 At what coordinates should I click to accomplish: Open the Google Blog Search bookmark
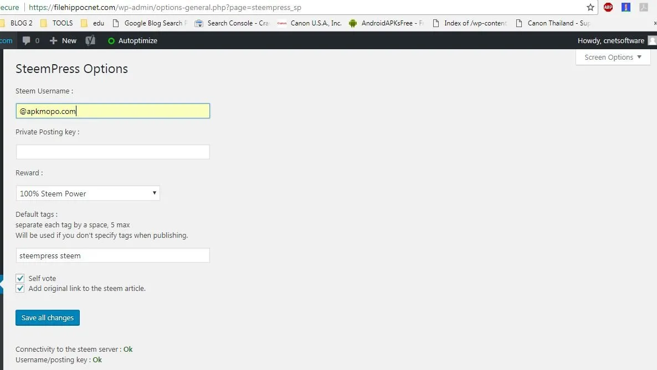pos(150,23)
